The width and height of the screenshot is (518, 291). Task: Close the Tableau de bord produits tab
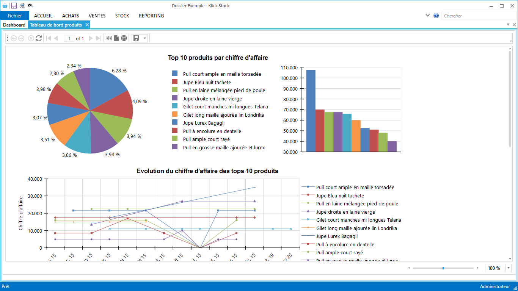click(87, 25)
